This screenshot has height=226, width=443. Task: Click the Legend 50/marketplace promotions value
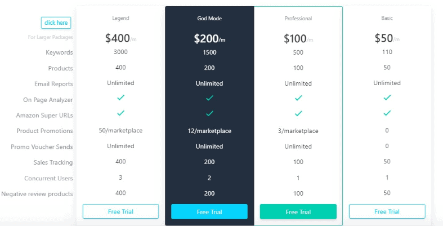coord(120,130)
